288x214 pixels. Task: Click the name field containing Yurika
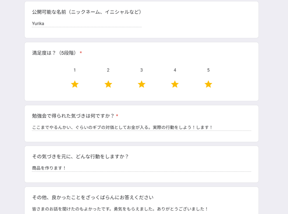(87, 24)
